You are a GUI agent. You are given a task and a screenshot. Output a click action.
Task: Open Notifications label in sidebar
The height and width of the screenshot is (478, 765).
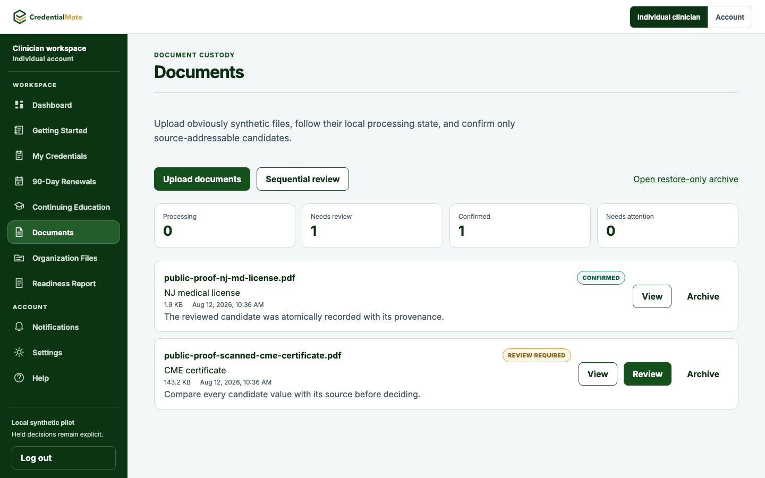55,327
